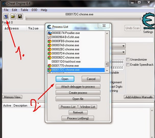The height and width of the screenshot is (138, 155).
Task: Click the Process List dialog title icon
Action: tap(49, 27)
